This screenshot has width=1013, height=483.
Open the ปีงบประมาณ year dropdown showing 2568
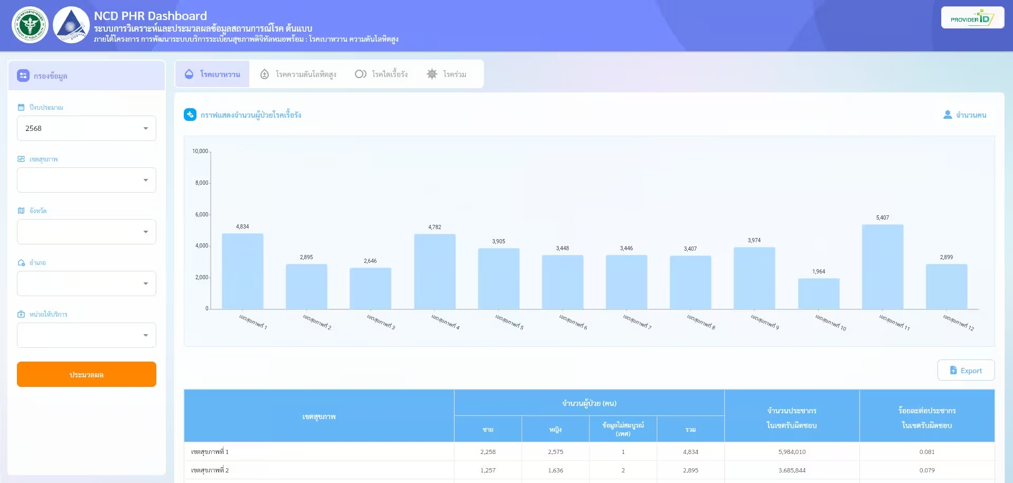coord(86,128)
